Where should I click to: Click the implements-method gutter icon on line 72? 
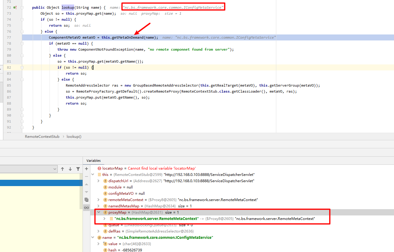15,7
